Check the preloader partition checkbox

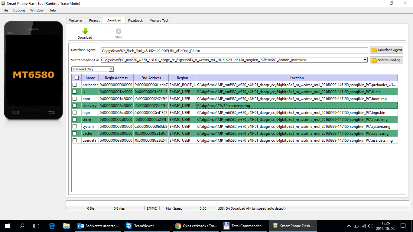point(75,85)
